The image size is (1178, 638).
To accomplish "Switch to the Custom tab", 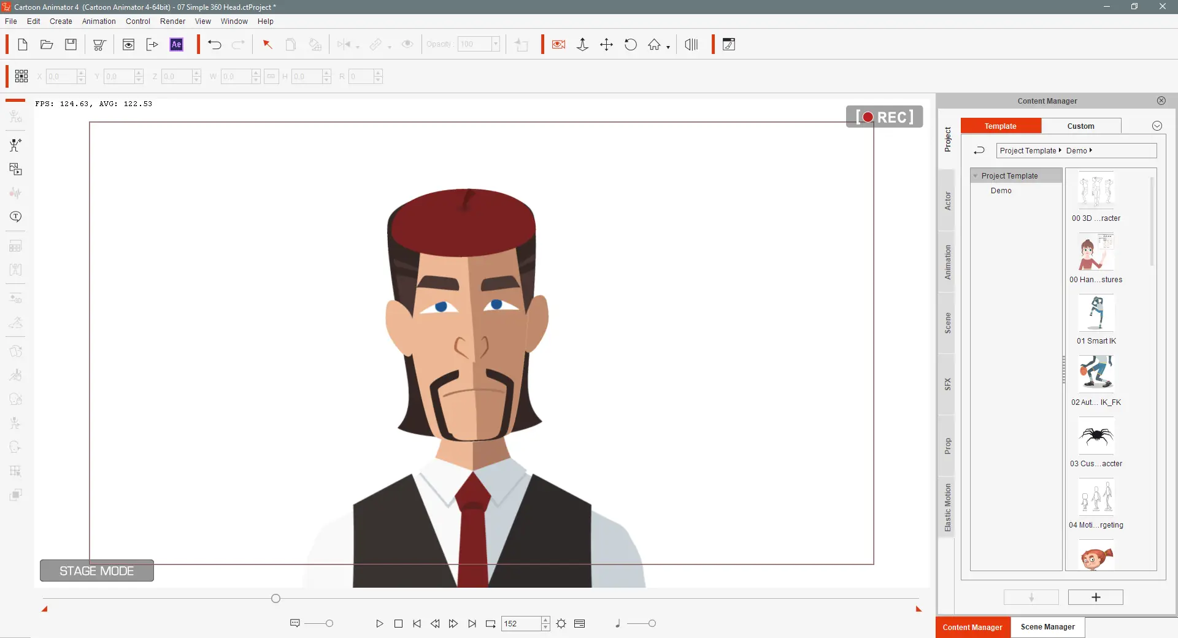I will tap(1080, 126).
